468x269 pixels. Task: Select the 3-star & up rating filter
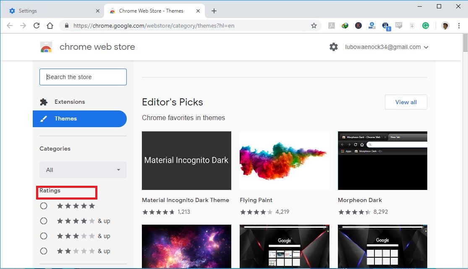[44, 236]
